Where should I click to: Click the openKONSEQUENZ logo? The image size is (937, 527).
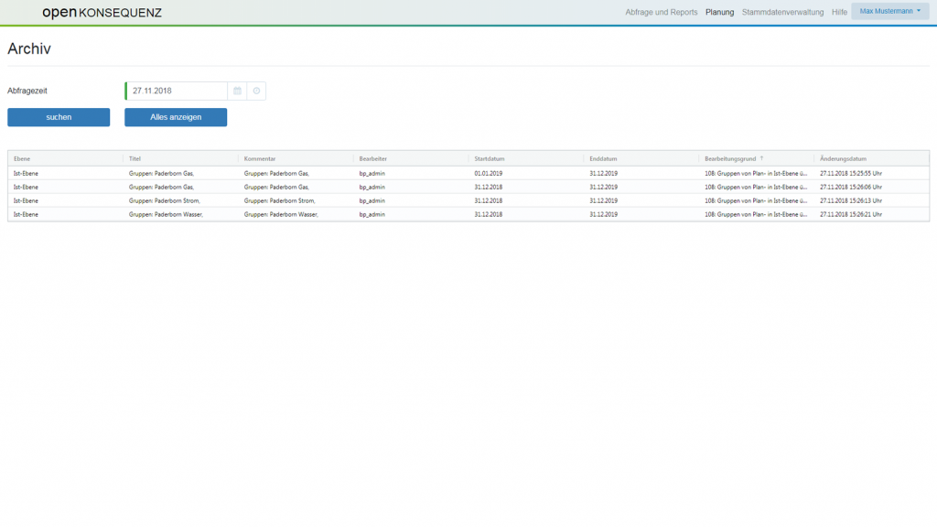[x=102, y=13]
